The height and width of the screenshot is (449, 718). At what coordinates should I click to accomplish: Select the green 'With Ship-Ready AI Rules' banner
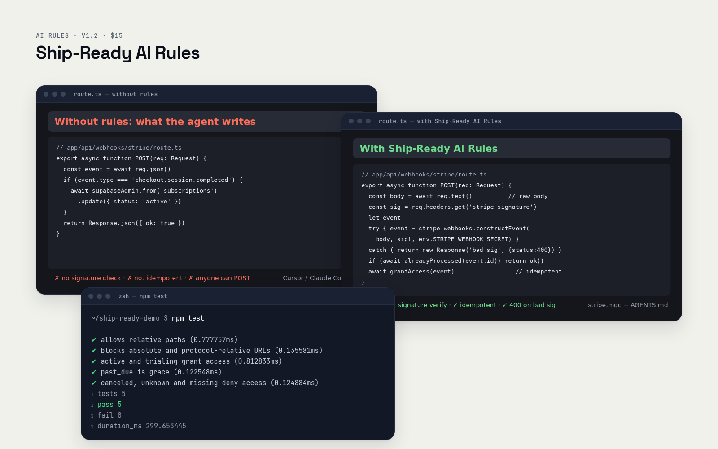pyautogui.click(x=512, y=149)
